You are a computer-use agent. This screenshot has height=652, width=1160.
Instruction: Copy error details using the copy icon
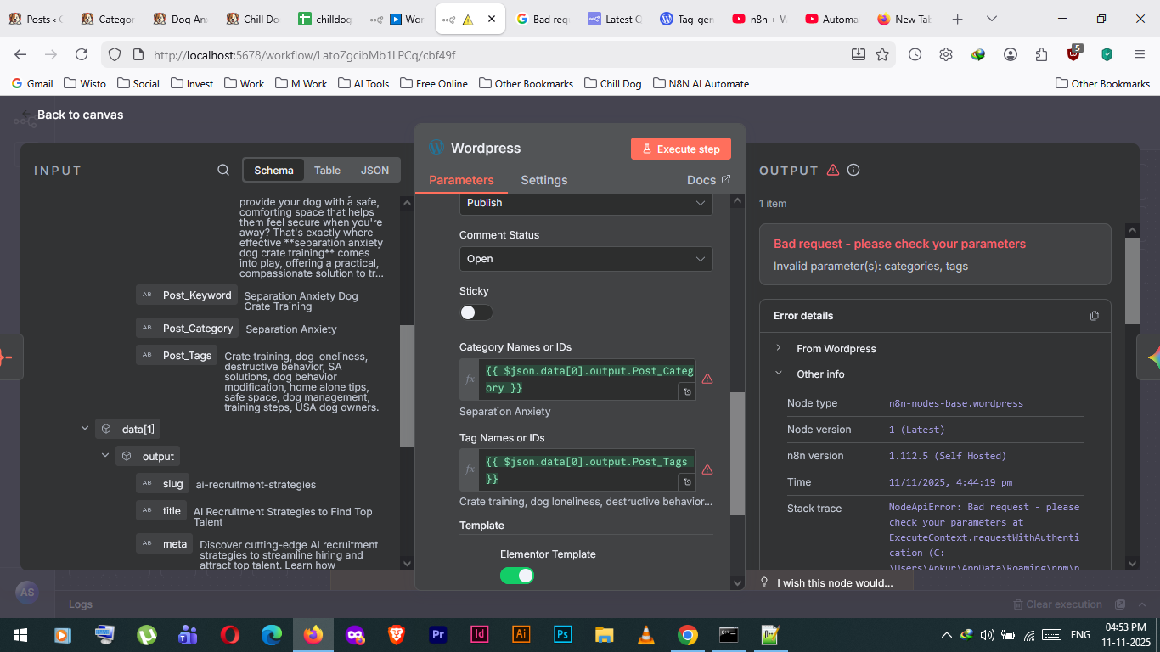(1095, 316)
